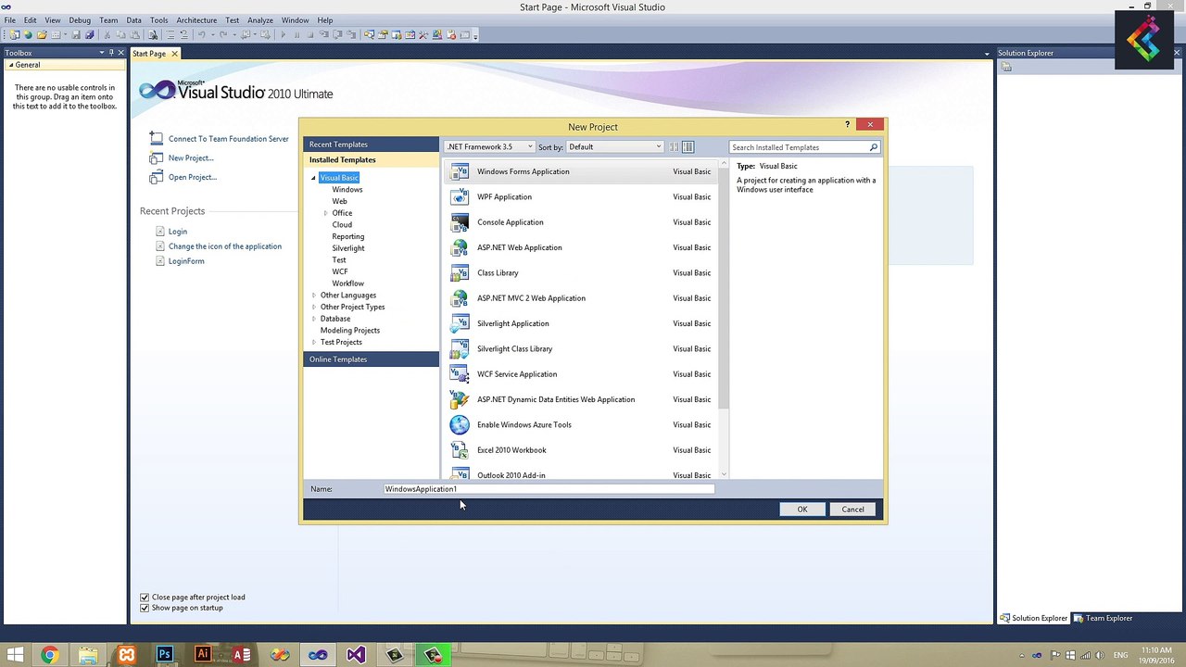Select the Modeling Projects tree item
The image size is (1186, 667).
click(349, 331)
